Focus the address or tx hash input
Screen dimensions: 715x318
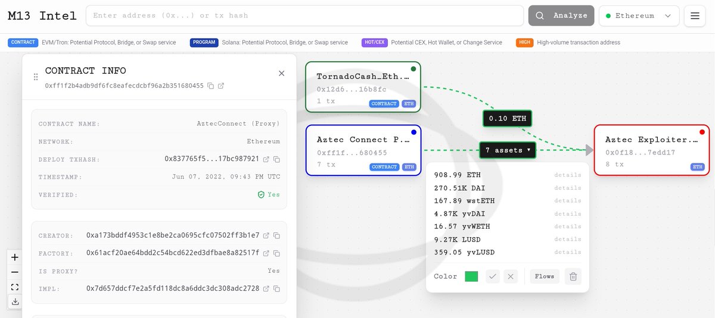(304, 15)
